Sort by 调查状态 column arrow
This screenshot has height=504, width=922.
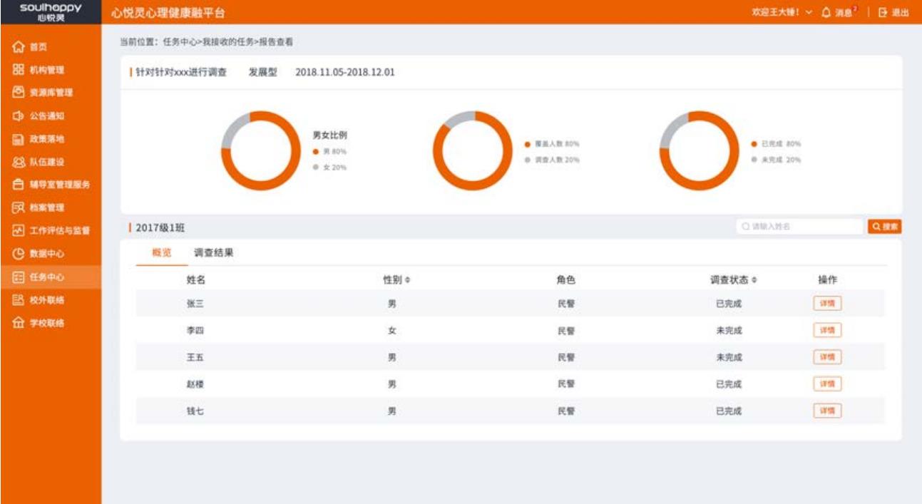[x=754, y=281]
